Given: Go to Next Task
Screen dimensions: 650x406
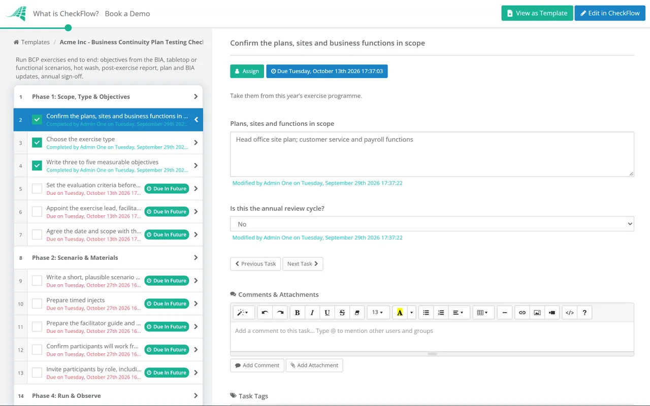Looking at the screenshot, I should tap(303, 264).
